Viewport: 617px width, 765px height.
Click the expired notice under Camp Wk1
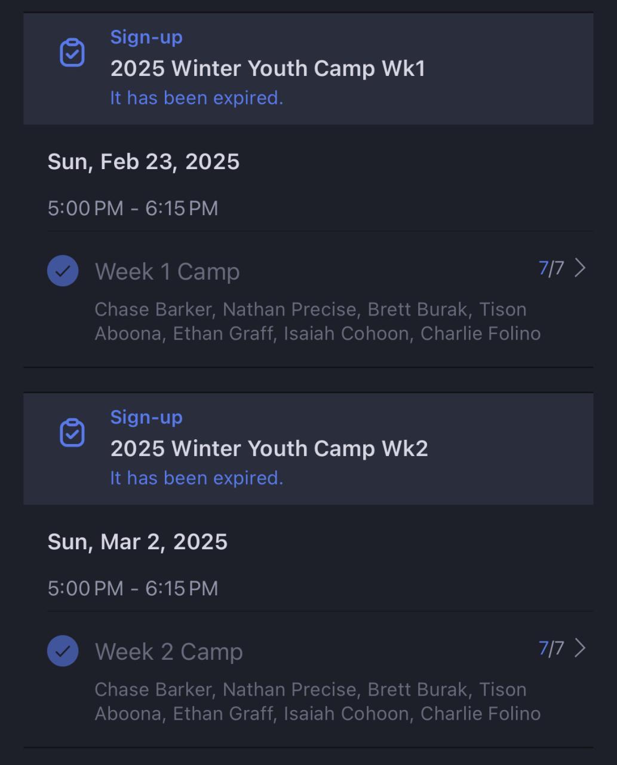tap(197, 98)
